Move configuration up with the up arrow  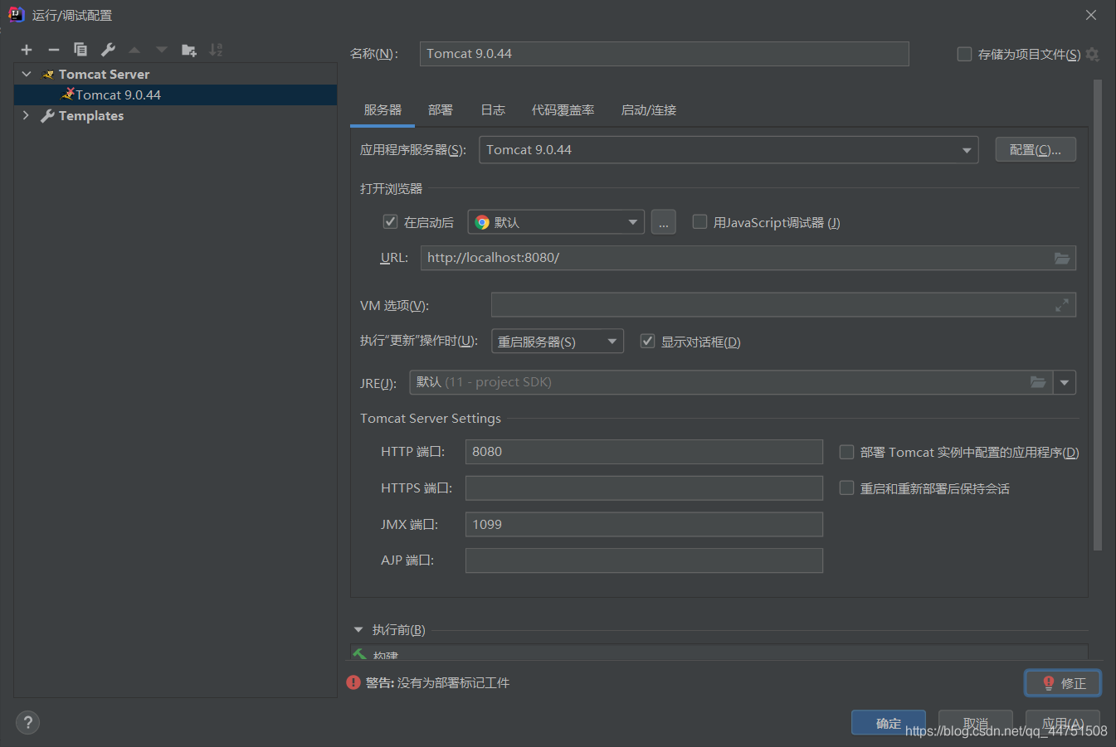pos(134,50)
